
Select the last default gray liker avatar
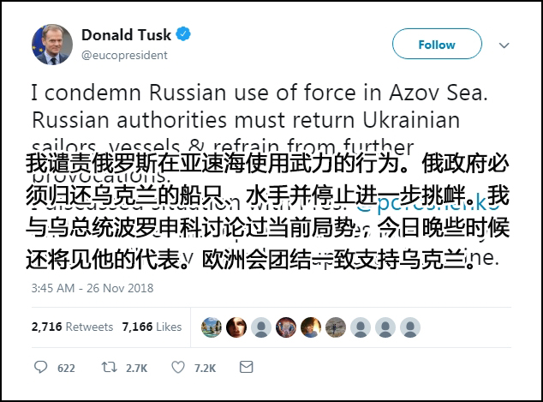pyautogui.click(x=411, y=327)
